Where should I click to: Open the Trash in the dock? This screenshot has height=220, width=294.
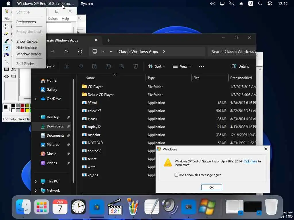point(271,207)
